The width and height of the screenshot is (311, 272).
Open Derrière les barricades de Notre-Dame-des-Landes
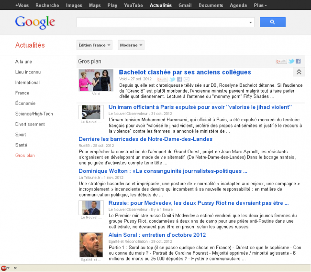[x=145, y=139]
